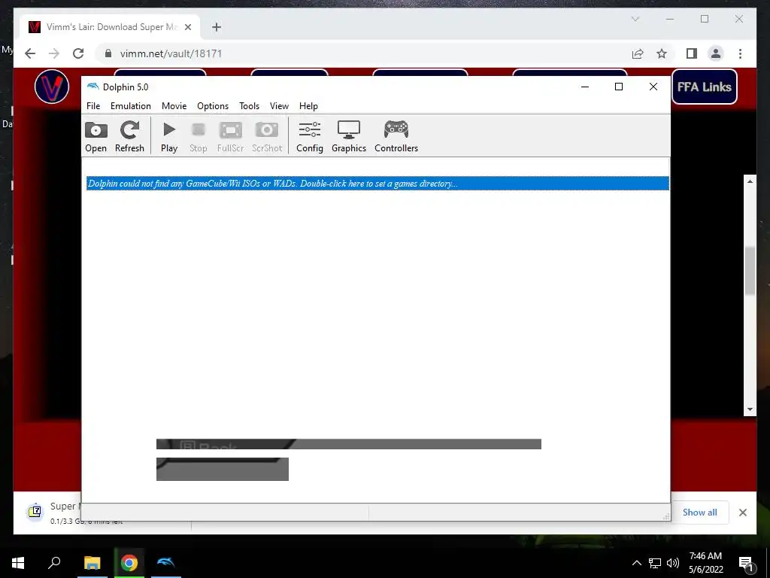Viewport: 770px width, 578px height.
Task: Show hidden system tray icons
Action: (636, 563)
